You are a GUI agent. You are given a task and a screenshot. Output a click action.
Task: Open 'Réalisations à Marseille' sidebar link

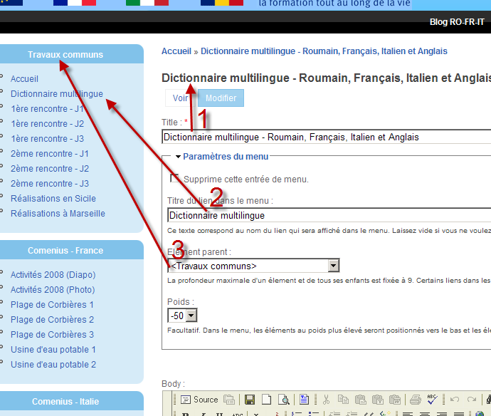coord(58,214)
